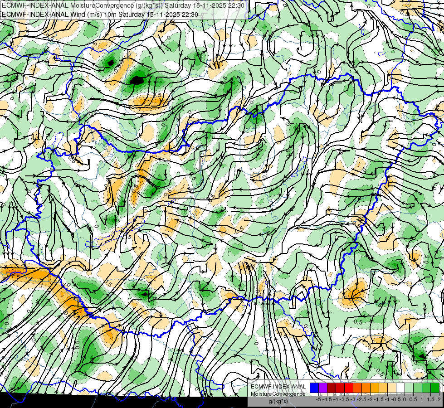This screenshot has height=408, width=444.
Task: Choose the pale green swatch between 0 and 0.5
Action: click(x=409, y=388)
